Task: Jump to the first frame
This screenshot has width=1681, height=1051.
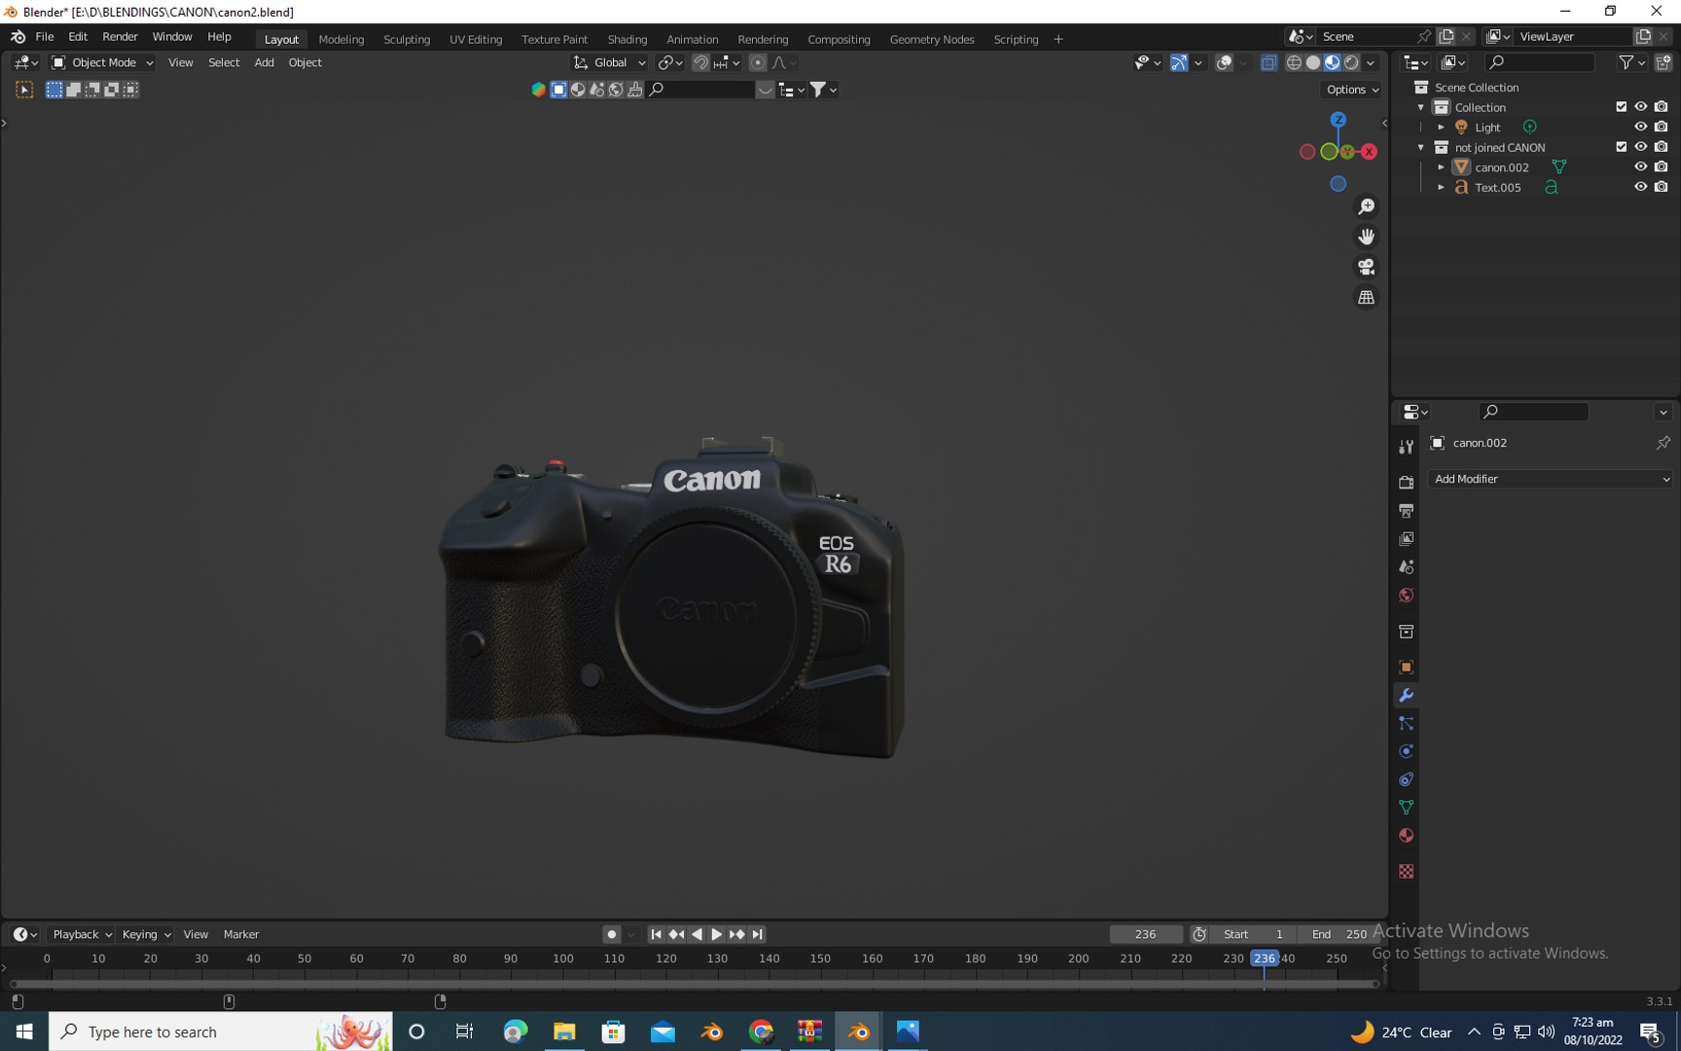Action: tap(656, 934)
